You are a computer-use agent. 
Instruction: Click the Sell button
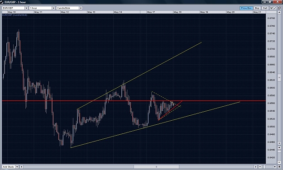click(x=265, y=8)
